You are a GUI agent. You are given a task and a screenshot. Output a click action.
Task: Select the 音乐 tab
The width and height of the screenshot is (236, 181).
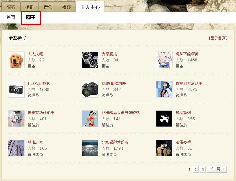coord(48,7)
